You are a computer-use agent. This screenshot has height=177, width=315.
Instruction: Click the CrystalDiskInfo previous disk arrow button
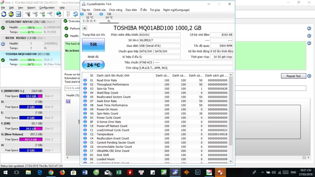pos(85,28)
